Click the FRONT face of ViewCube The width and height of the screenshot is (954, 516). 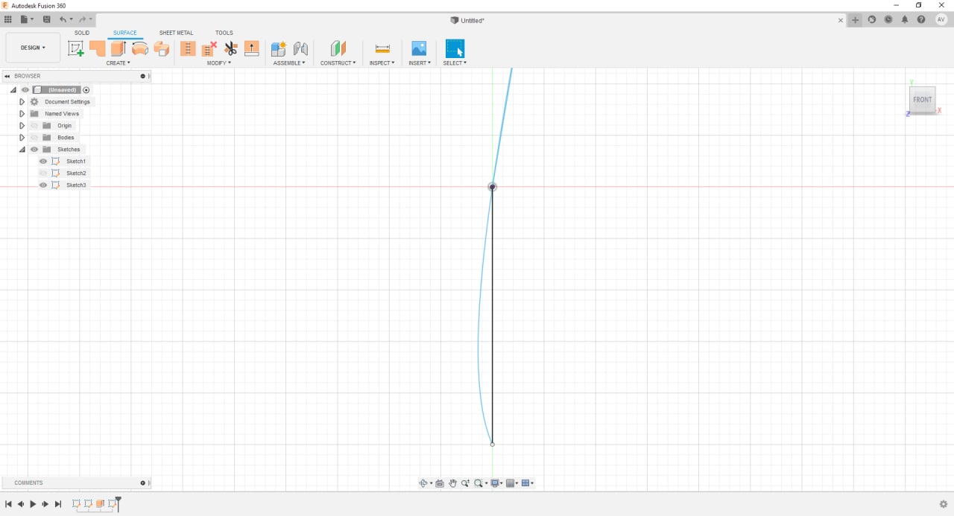923,100
